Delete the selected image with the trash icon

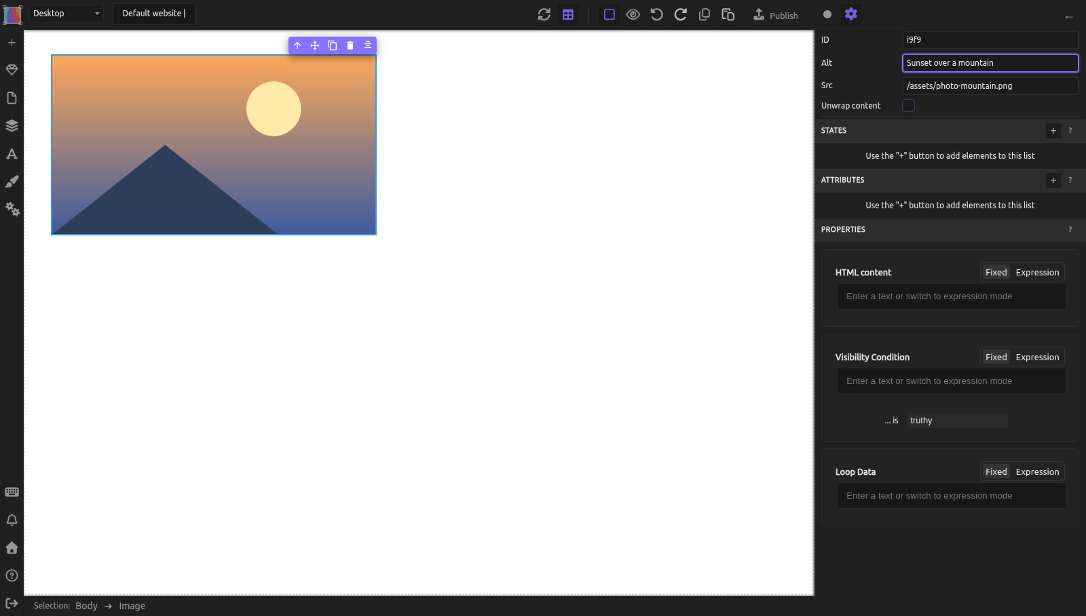click(350, 45)
